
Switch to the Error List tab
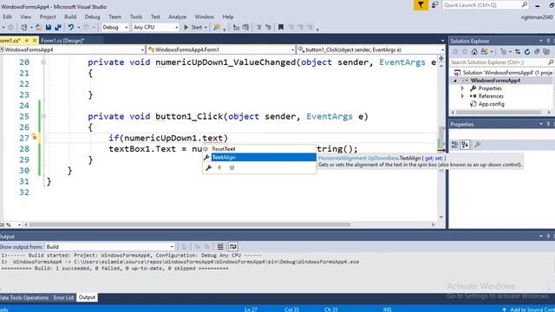click(63, 297)
